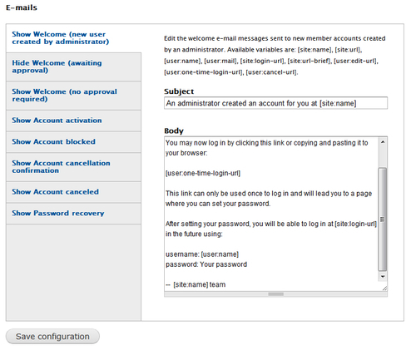The width and height of the screenshot is (416, 350).
Task: Select the Account canceled tab
Action: point(55,192)
